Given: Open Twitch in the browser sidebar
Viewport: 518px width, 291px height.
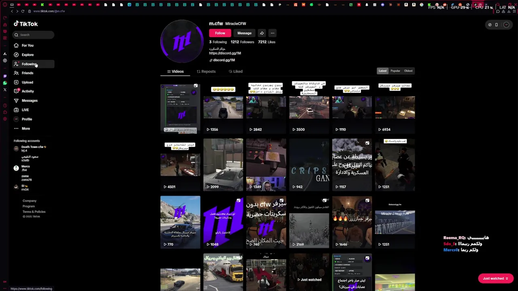Looking at the screenshot, I should [x=5, y=76].
